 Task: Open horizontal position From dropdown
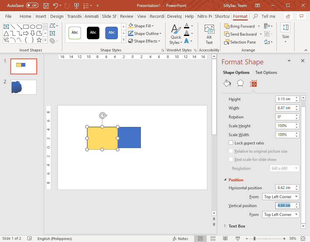[281, 197]
